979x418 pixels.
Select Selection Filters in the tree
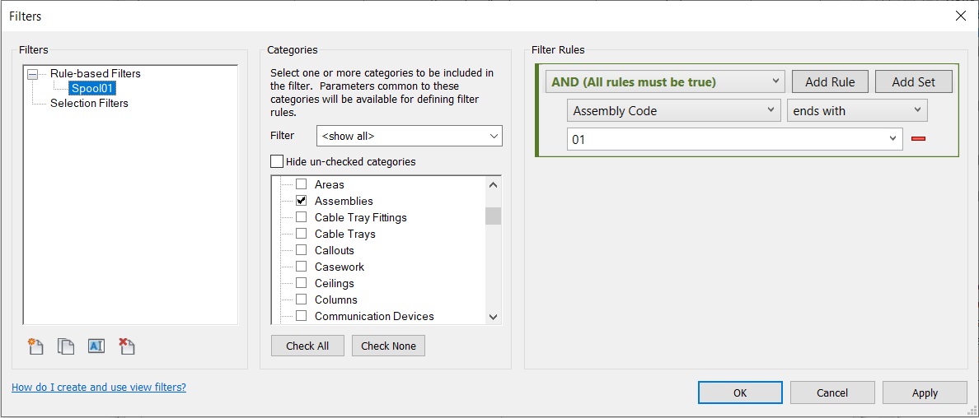(x=89, y=103)
